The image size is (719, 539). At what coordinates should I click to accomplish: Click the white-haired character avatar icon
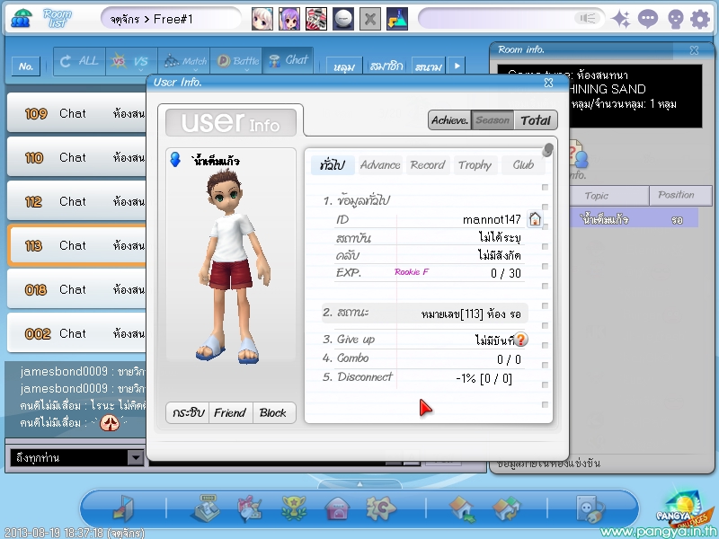coord(262,19)
